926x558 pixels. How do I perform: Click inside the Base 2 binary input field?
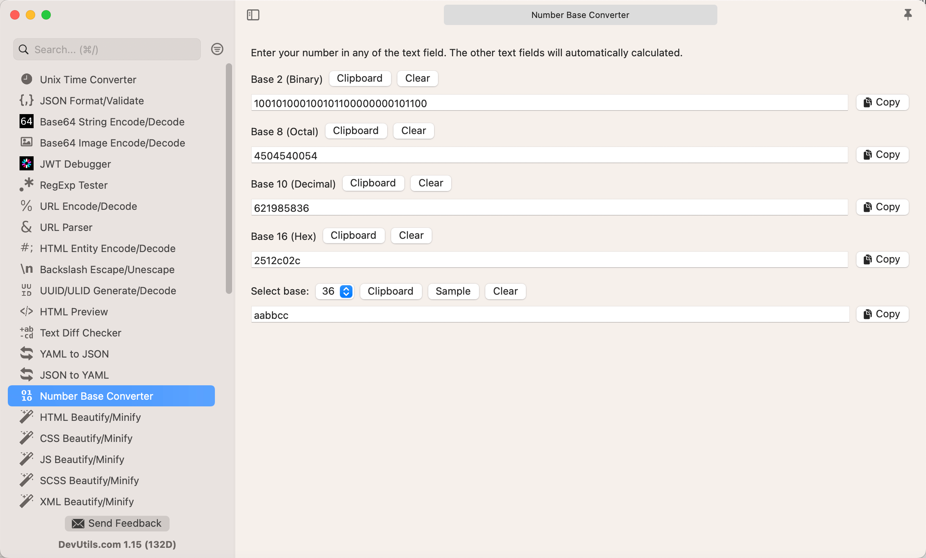coord(547,103)
